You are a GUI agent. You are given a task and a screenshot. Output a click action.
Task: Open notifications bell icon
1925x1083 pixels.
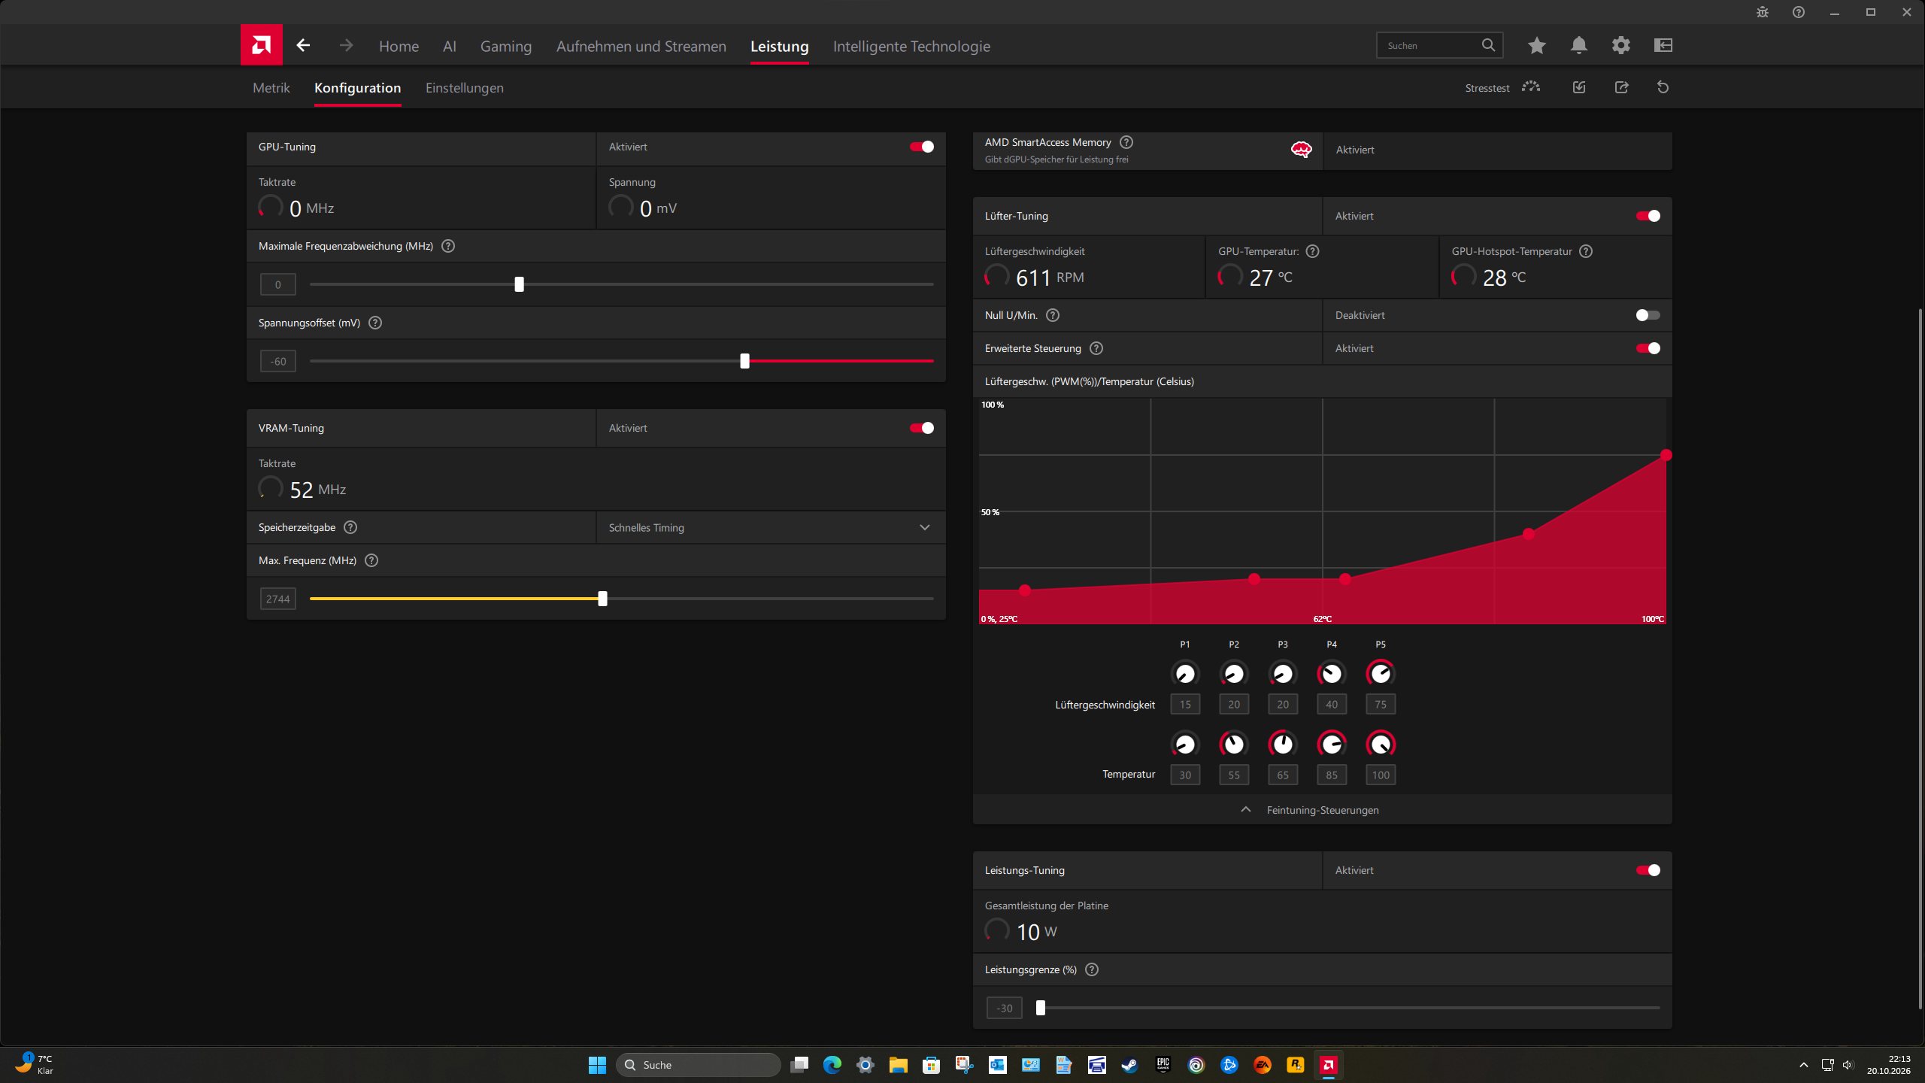click(x=1579, y=45)
